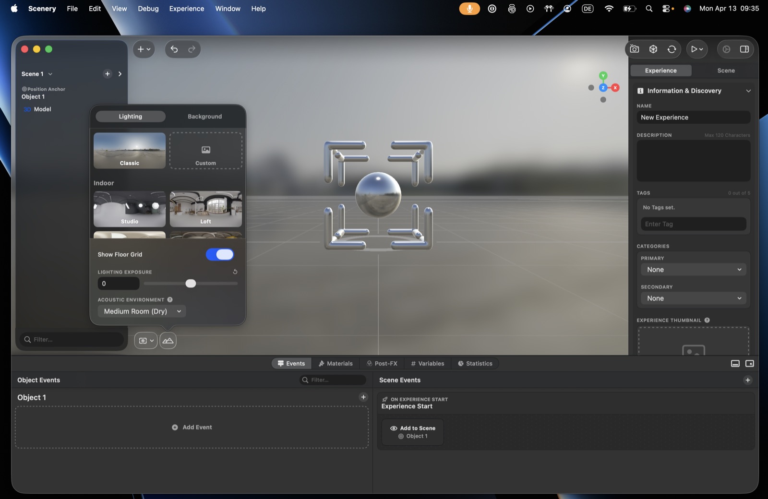Take a viewport snapshot with camera icon
Image resolution: width=768 pixels, height=499 pixels.
[x=634, y=49]
